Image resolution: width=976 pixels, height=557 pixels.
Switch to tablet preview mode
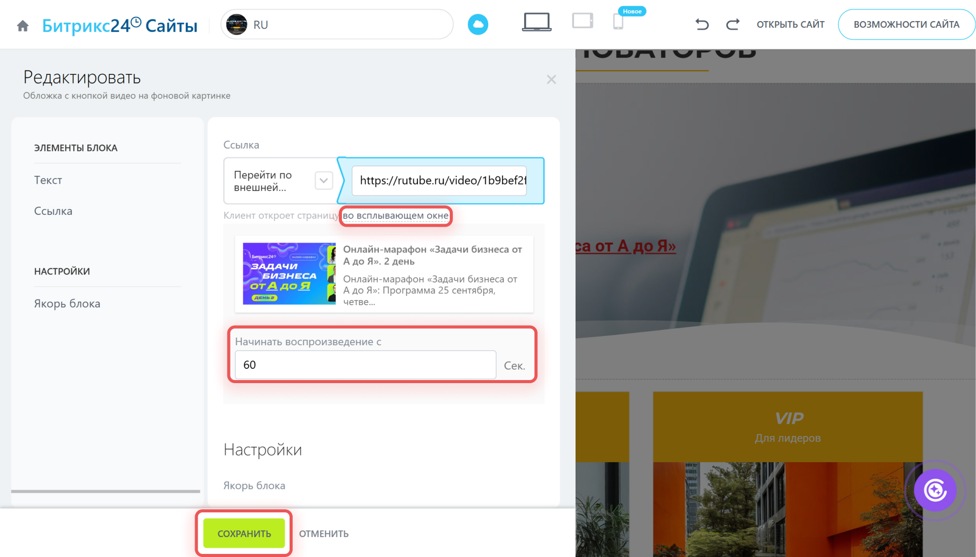582,22
